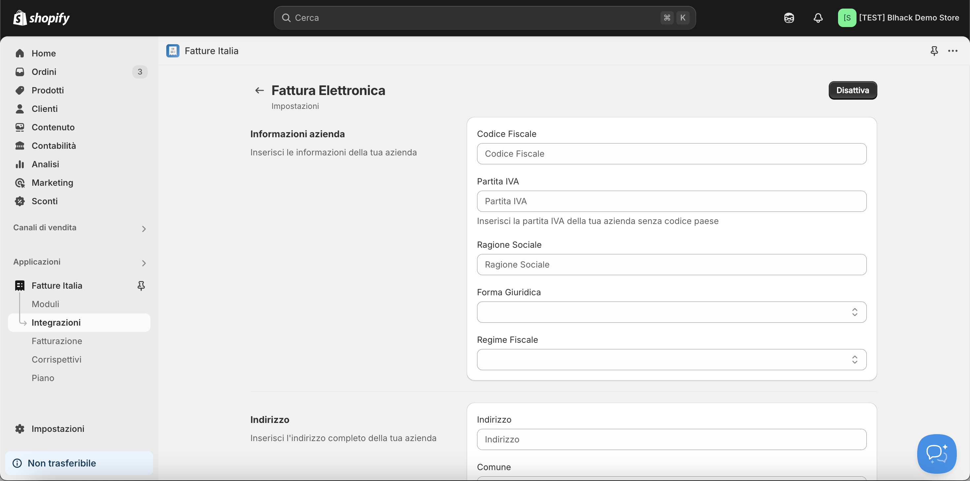Pin app using header pin icon
Screen dimensions: 970x481
click(934, 51)
